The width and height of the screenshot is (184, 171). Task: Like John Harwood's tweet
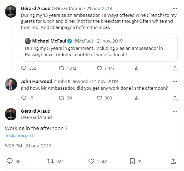(x=99, y=98)
